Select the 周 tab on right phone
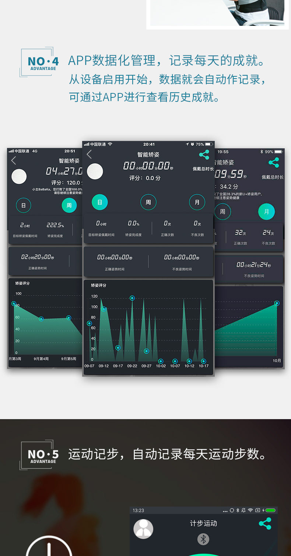Viewport: 291px width, 556px height. (x=222, y=212)
